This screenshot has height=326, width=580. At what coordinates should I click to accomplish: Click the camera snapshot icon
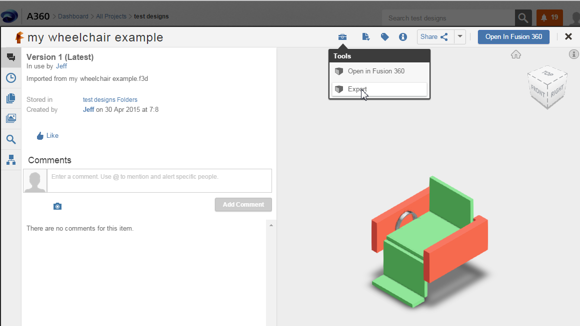[57, 206]
